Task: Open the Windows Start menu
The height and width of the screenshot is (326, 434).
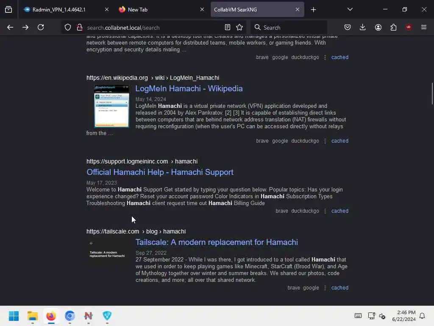Action: [x=14, y=316]
